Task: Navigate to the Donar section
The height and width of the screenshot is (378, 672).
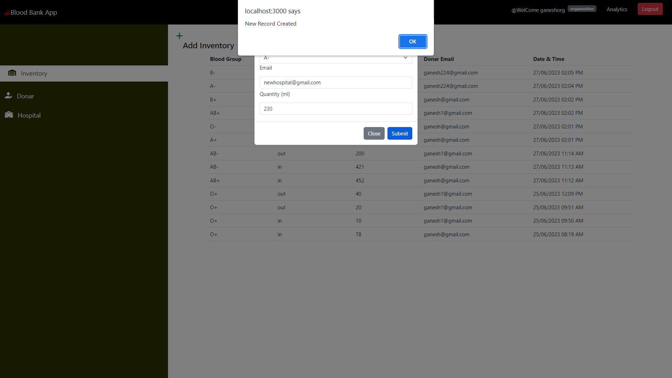Action: (26, 96)
